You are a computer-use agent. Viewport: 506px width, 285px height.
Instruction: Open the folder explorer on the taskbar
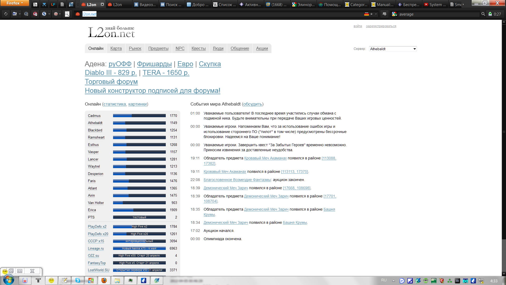pos(117,280)
